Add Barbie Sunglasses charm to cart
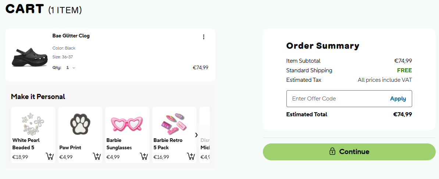439x179 pixels. (x=144, y=157)
